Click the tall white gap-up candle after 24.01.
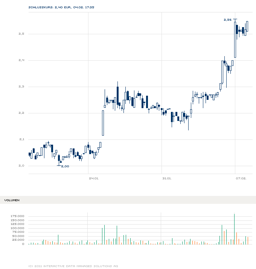Screen dimensions: 256x269 (x=103, y=122)
